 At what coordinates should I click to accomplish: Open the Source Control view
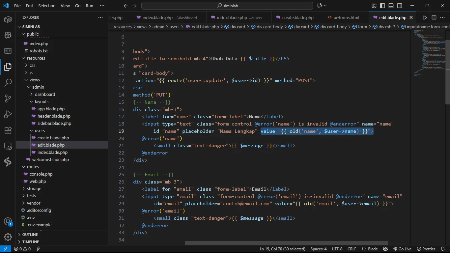tap(8, 98)
